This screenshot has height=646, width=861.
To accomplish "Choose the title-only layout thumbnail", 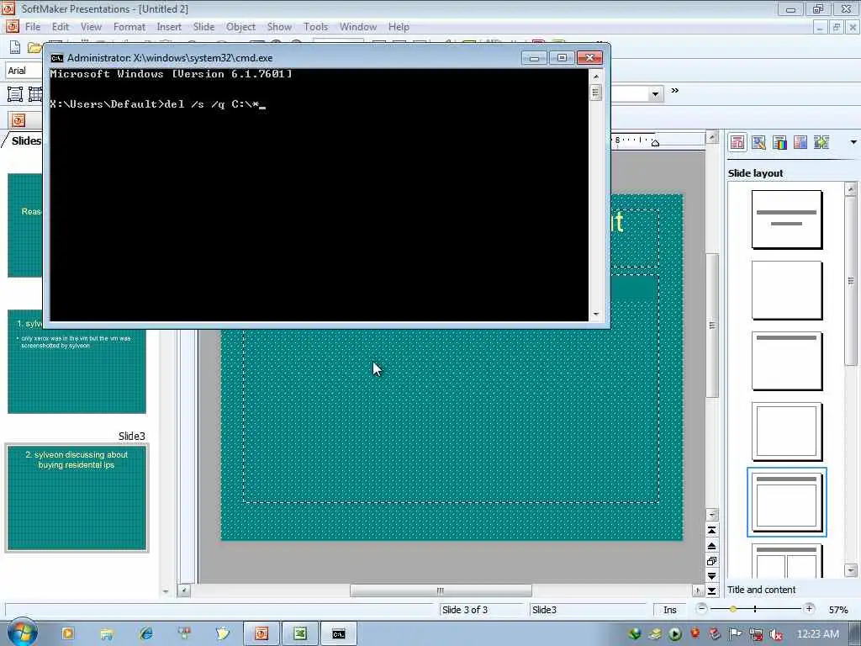I will point(787,361).
